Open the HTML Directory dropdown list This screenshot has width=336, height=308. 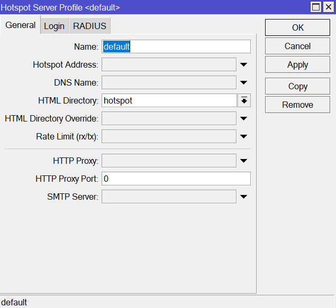(x=244, y=100)
